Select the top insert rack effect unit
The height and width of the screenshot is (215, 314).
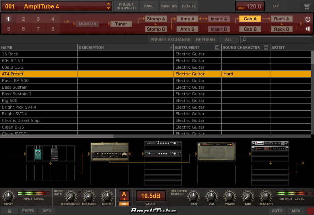[163, 143]
